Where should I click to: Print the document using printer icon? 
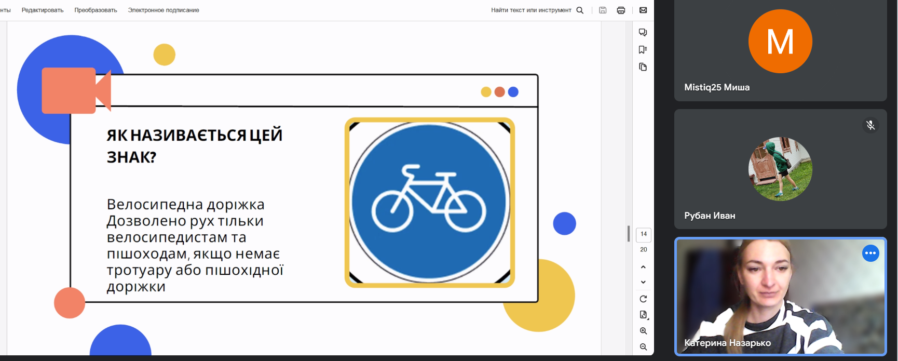pyautogui.click(x=621, y=10)
